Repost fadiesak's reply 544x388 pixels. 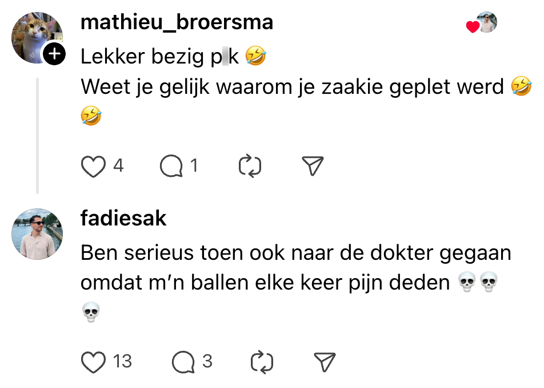coord(262,362)
